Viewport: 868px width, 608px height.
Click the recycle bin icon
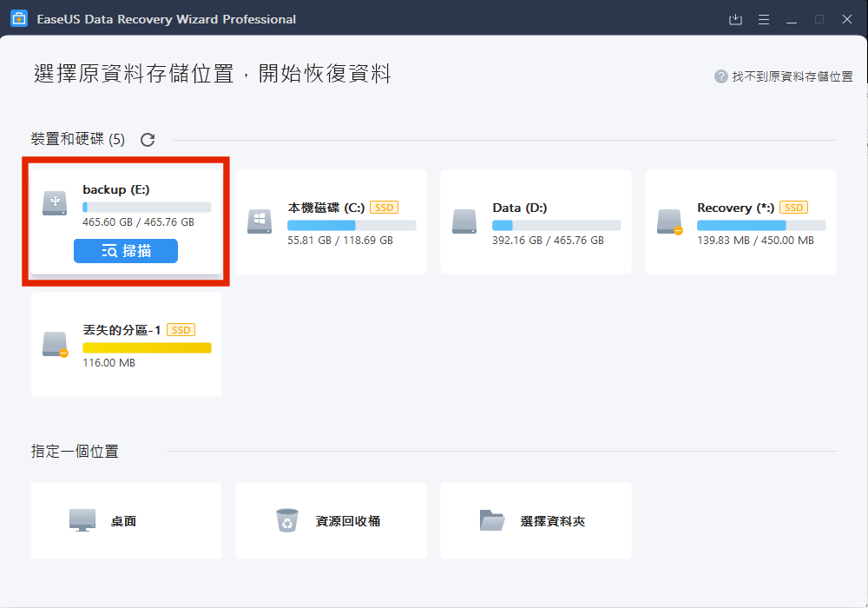(x=287, y=520)
